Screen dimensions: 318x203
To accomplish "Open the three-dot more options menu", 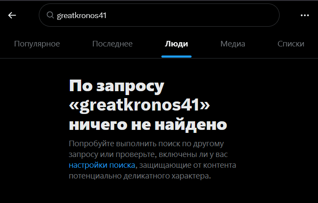I will (x=305, y=15).
